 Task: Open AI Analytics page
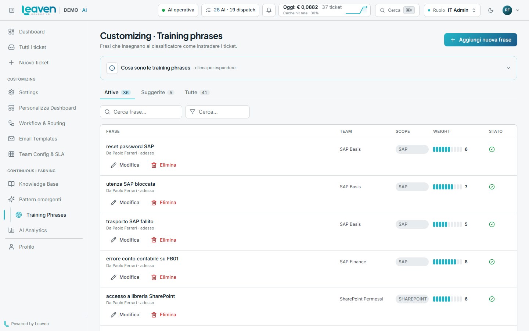click(44, 230)
